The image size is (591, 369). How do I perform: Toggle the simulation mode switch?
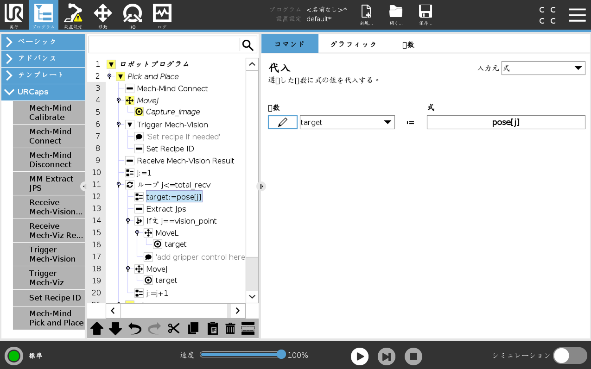coord(570,356)
